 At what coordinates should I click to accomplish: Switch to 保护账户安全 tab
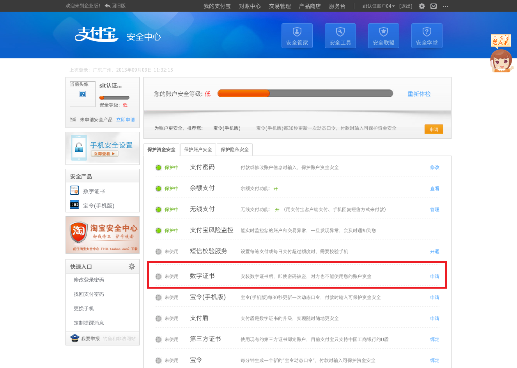(x=198, y=150)
